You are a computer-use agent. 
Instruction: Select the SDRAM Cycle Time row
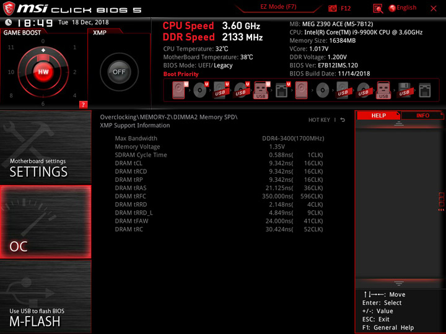(x=219, y=155)
